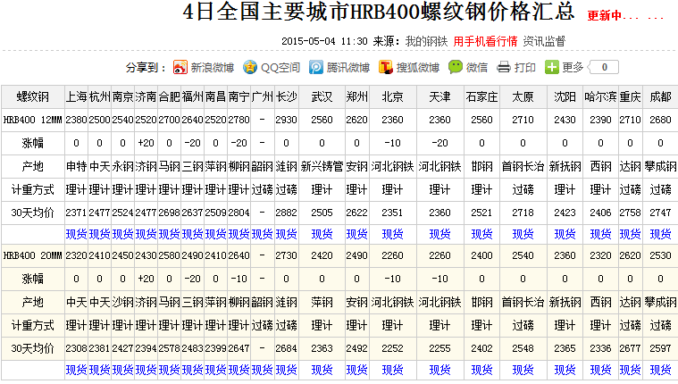Click 现货 under 北京 in the 12MM section

pos(392,234)
